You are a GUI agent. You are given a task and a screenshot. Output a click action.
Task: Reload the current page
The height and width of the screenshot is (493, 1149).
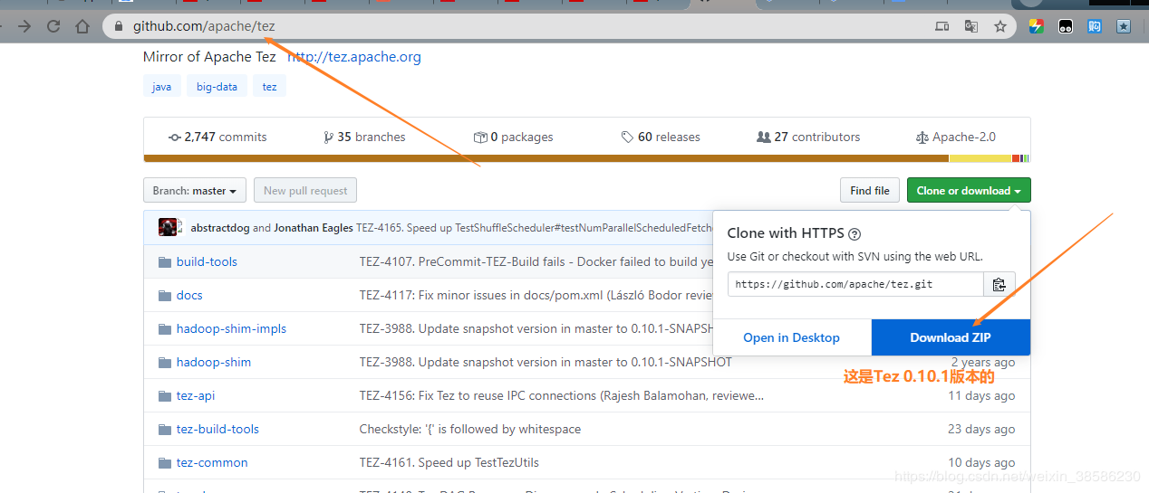point(53,26)
